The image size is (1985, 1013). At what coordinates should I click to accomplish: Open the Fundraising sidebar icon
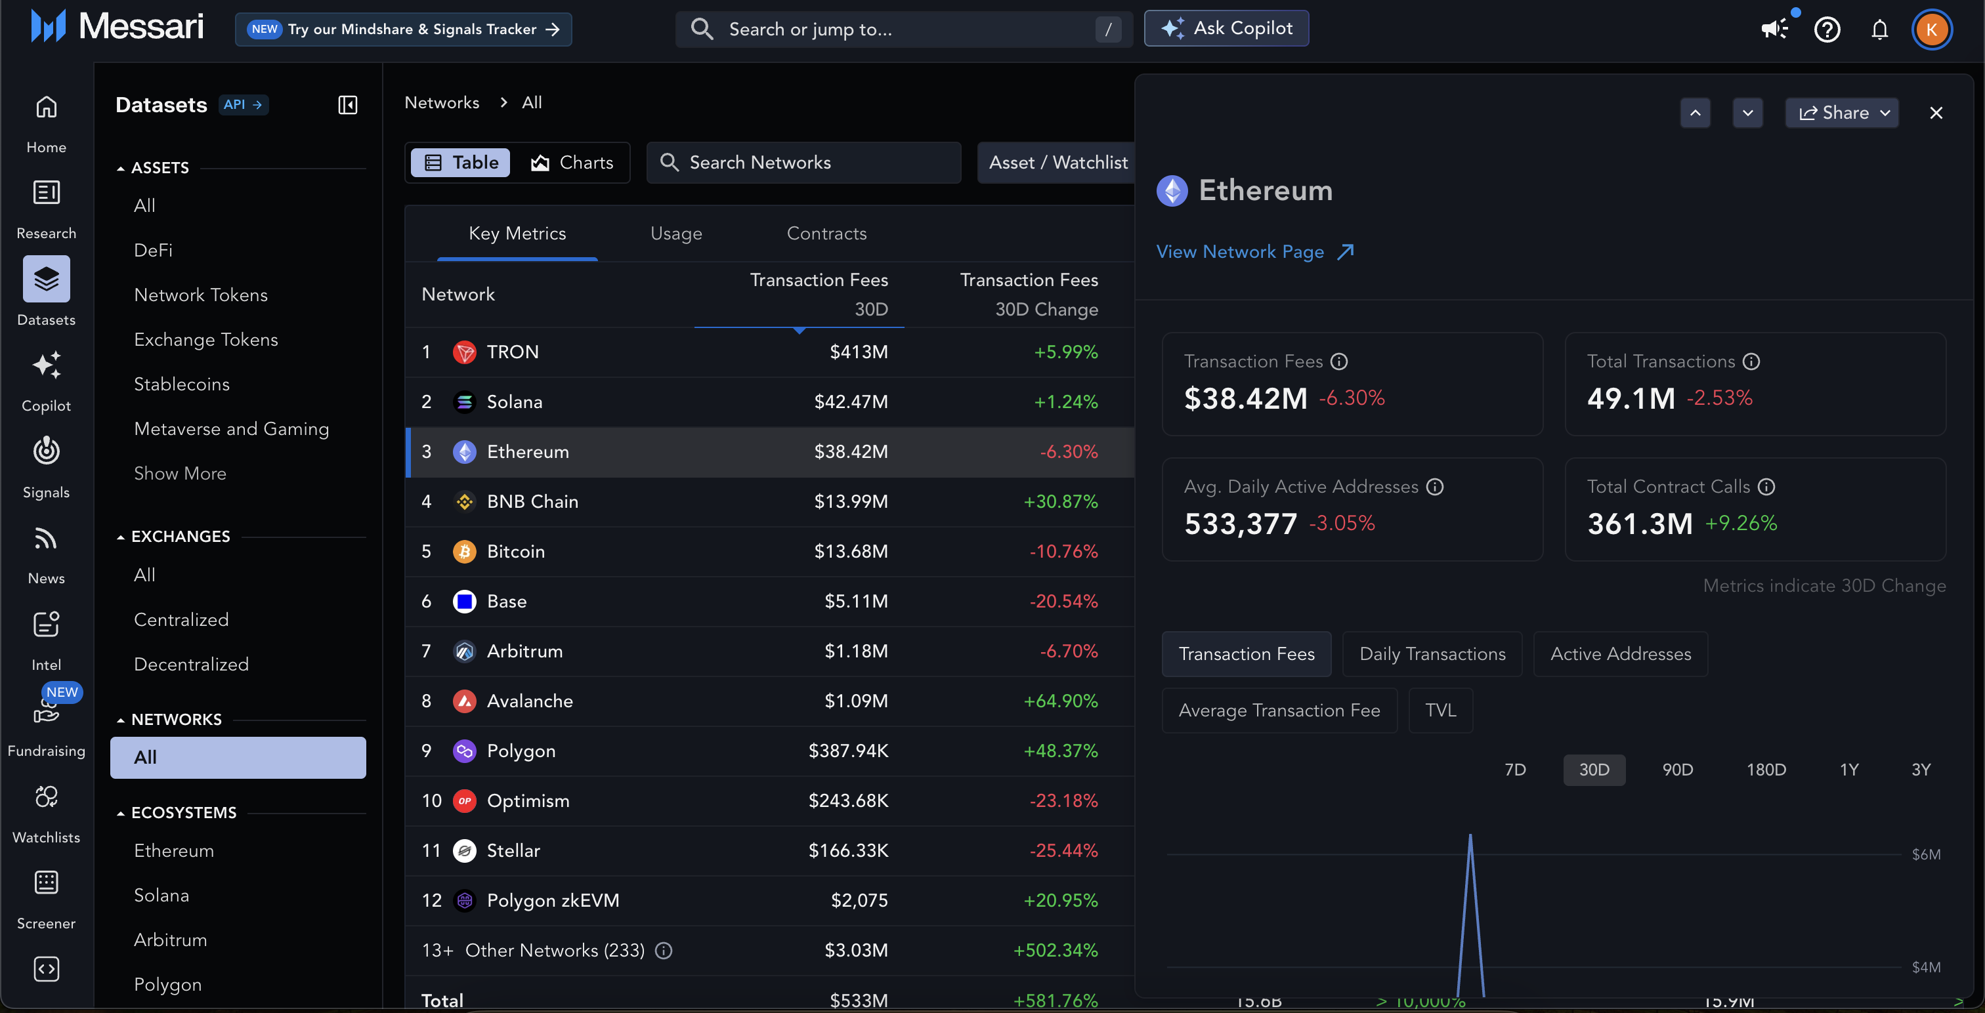[x=46, y=712]
